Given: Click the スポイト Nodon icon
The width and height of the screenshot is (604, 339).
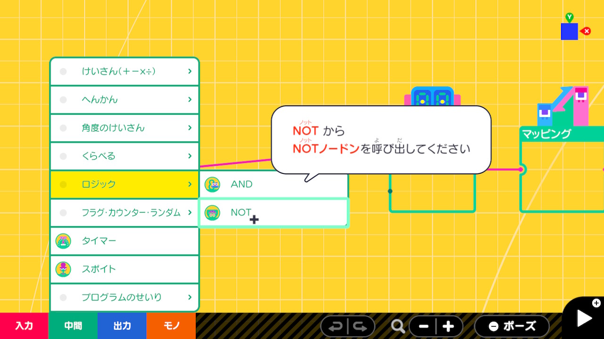Looking at the screenshot, I should click(x=63, y=269).
